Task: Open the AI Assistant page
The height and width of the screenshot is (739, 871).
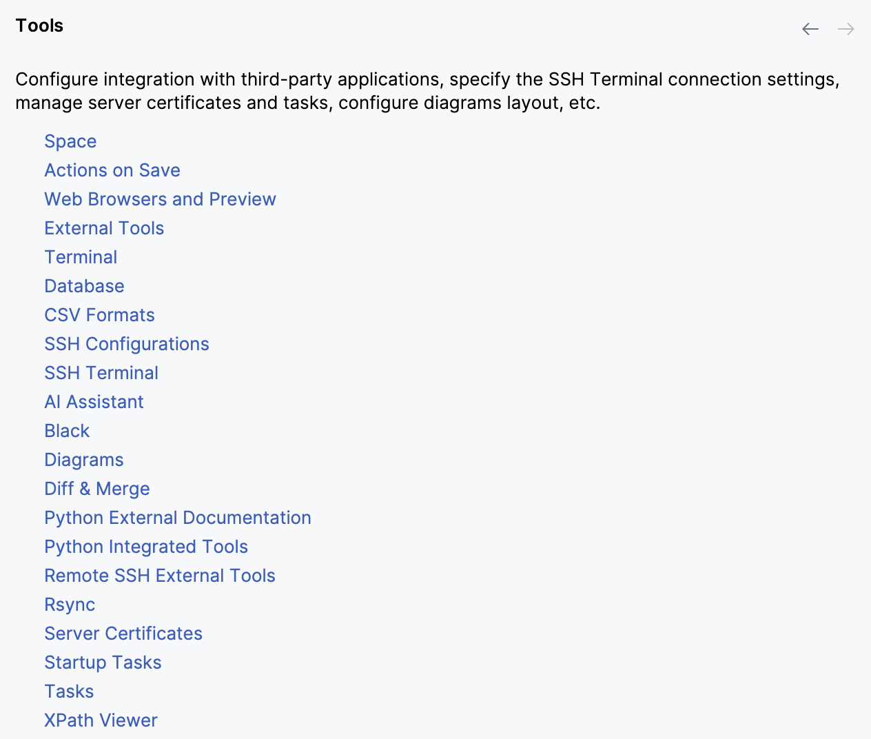Action: (x=94, y=402)
